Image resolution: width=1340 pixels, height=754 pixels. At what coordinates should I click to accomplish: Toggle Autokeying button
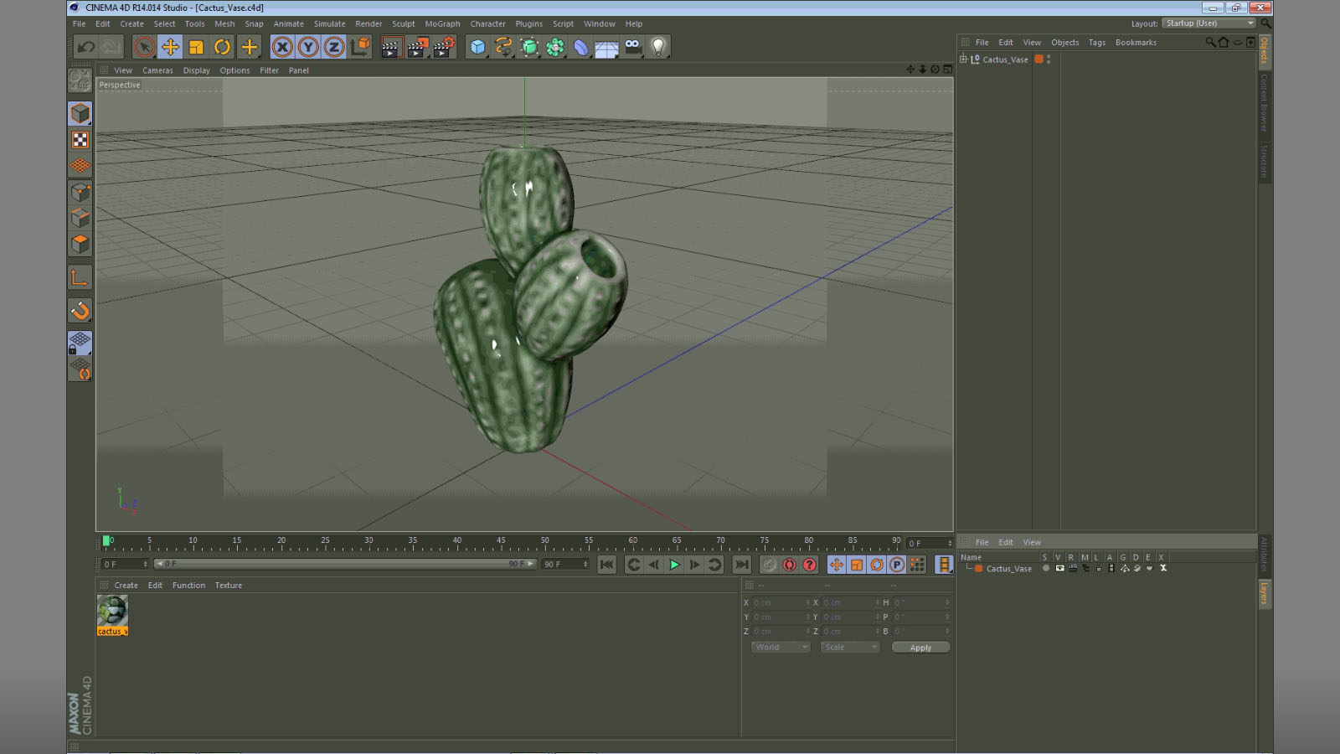coord(789,565)
